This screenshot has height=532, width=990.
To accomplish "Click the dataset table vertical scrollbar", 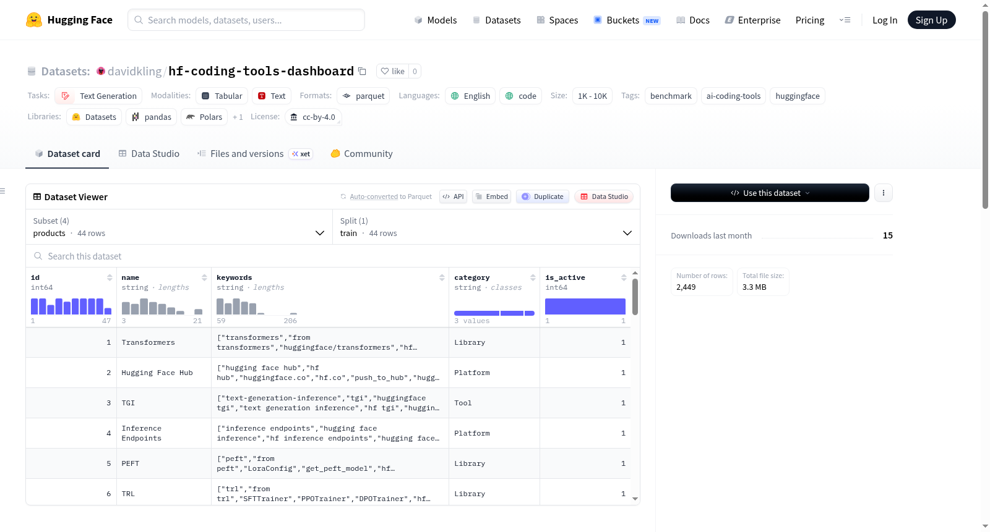I will click(635, 297).
